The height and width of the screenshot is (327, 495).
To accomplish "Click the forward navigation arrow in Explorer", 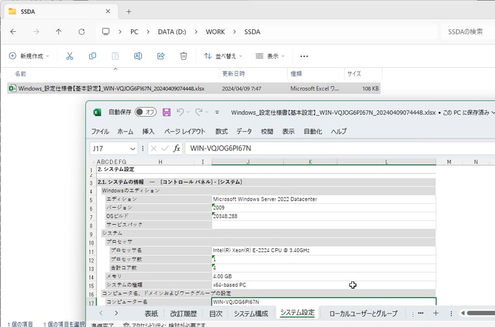I will coord(36,31).
